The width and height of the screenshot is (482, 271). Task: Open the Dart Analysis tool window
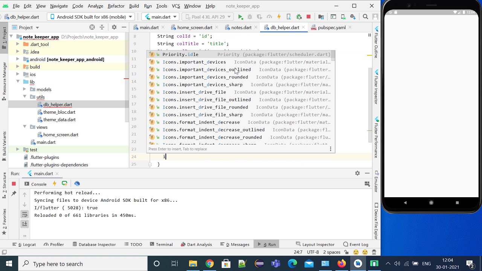(196, 244)
